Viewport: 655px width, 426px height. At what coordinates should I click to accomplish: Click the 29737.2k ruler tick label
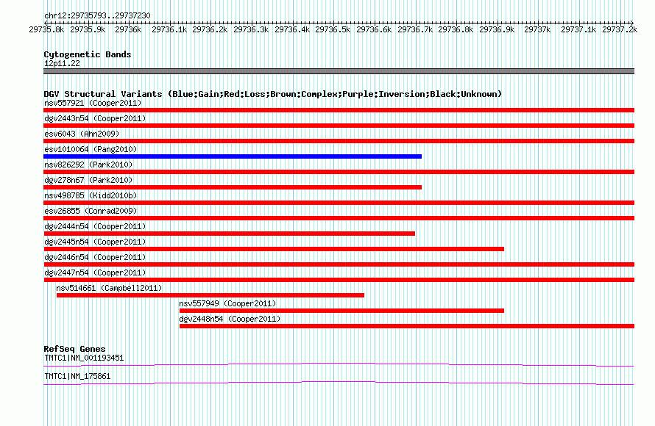[620, 29]
